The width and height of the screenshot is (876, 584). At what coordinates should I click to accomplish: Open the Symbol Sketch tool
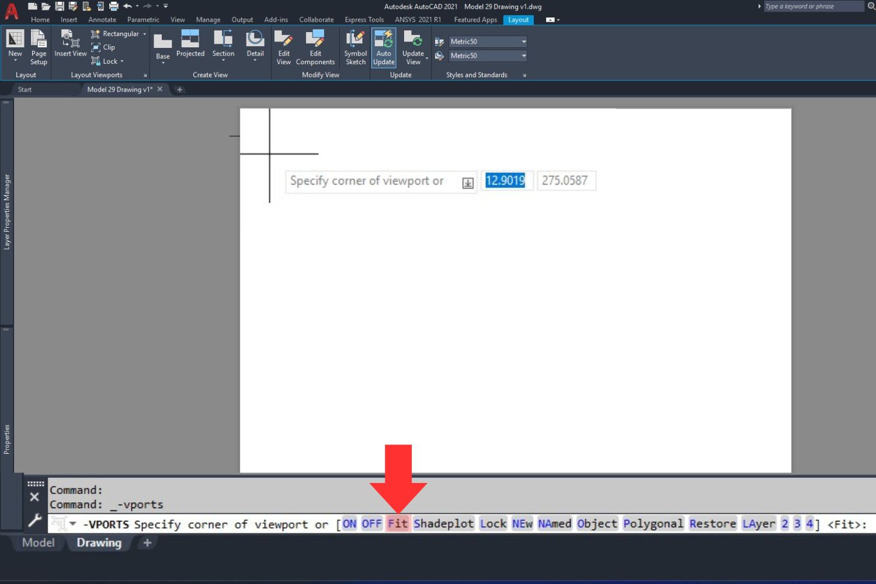tap(354, 47)
